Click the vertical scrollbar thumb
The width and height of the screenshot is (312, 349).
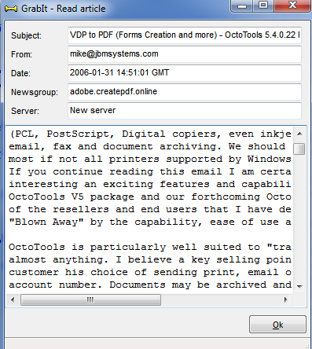[299, 149]
